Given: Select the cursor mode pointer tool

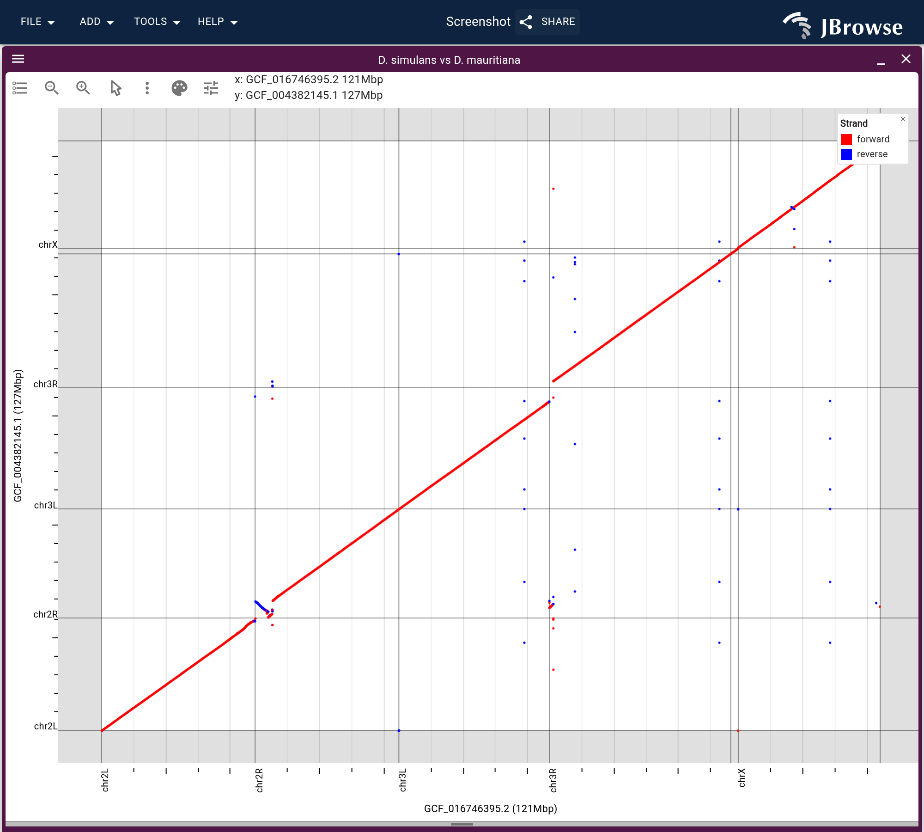Looking at the screenshot, I should (x=115, y=88).
